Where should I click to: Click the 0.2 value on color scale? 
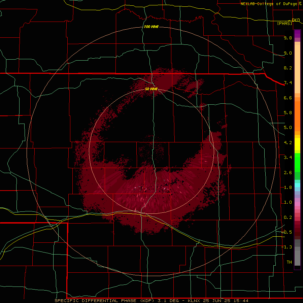(288, 217)
